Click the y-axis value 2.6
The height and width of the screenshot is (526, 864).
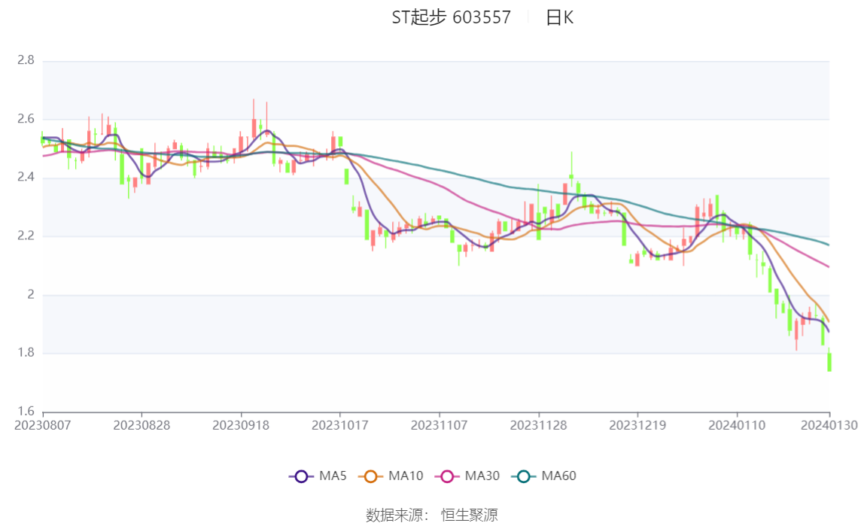point(26,119)
